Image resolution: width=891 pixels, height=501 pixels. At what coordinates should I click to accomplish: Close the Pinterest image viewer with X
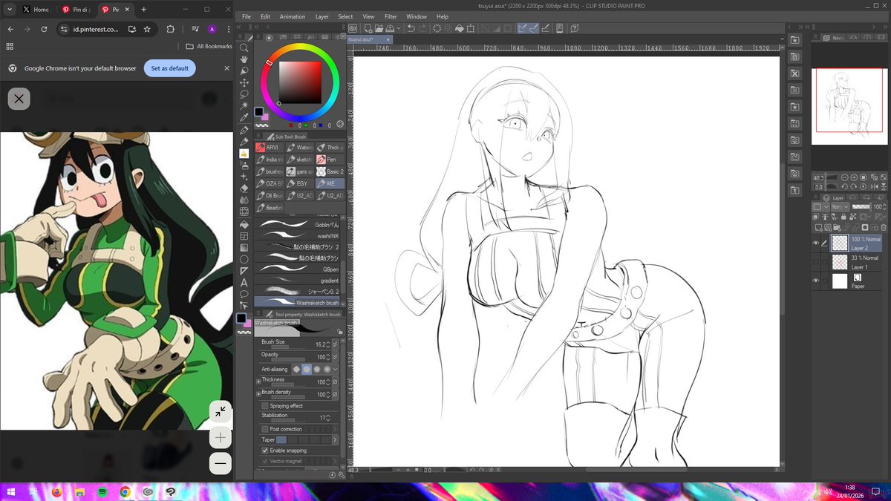19,99
